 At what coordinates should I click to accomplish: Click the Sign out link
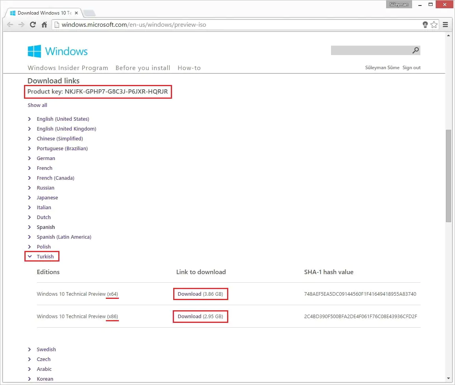pyautogui.click(x=411, y=67)
